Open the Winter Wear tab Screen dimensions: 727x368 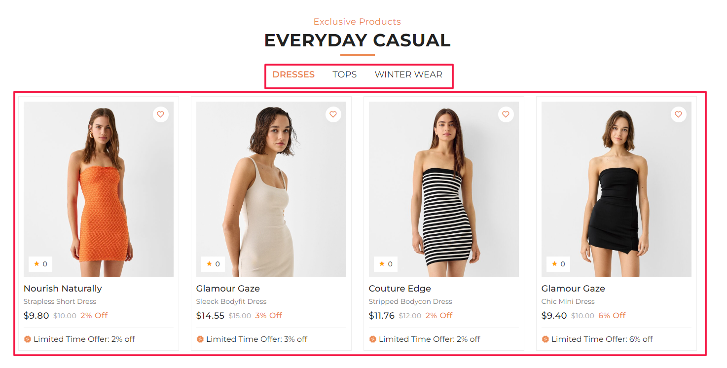pos(408,74)
